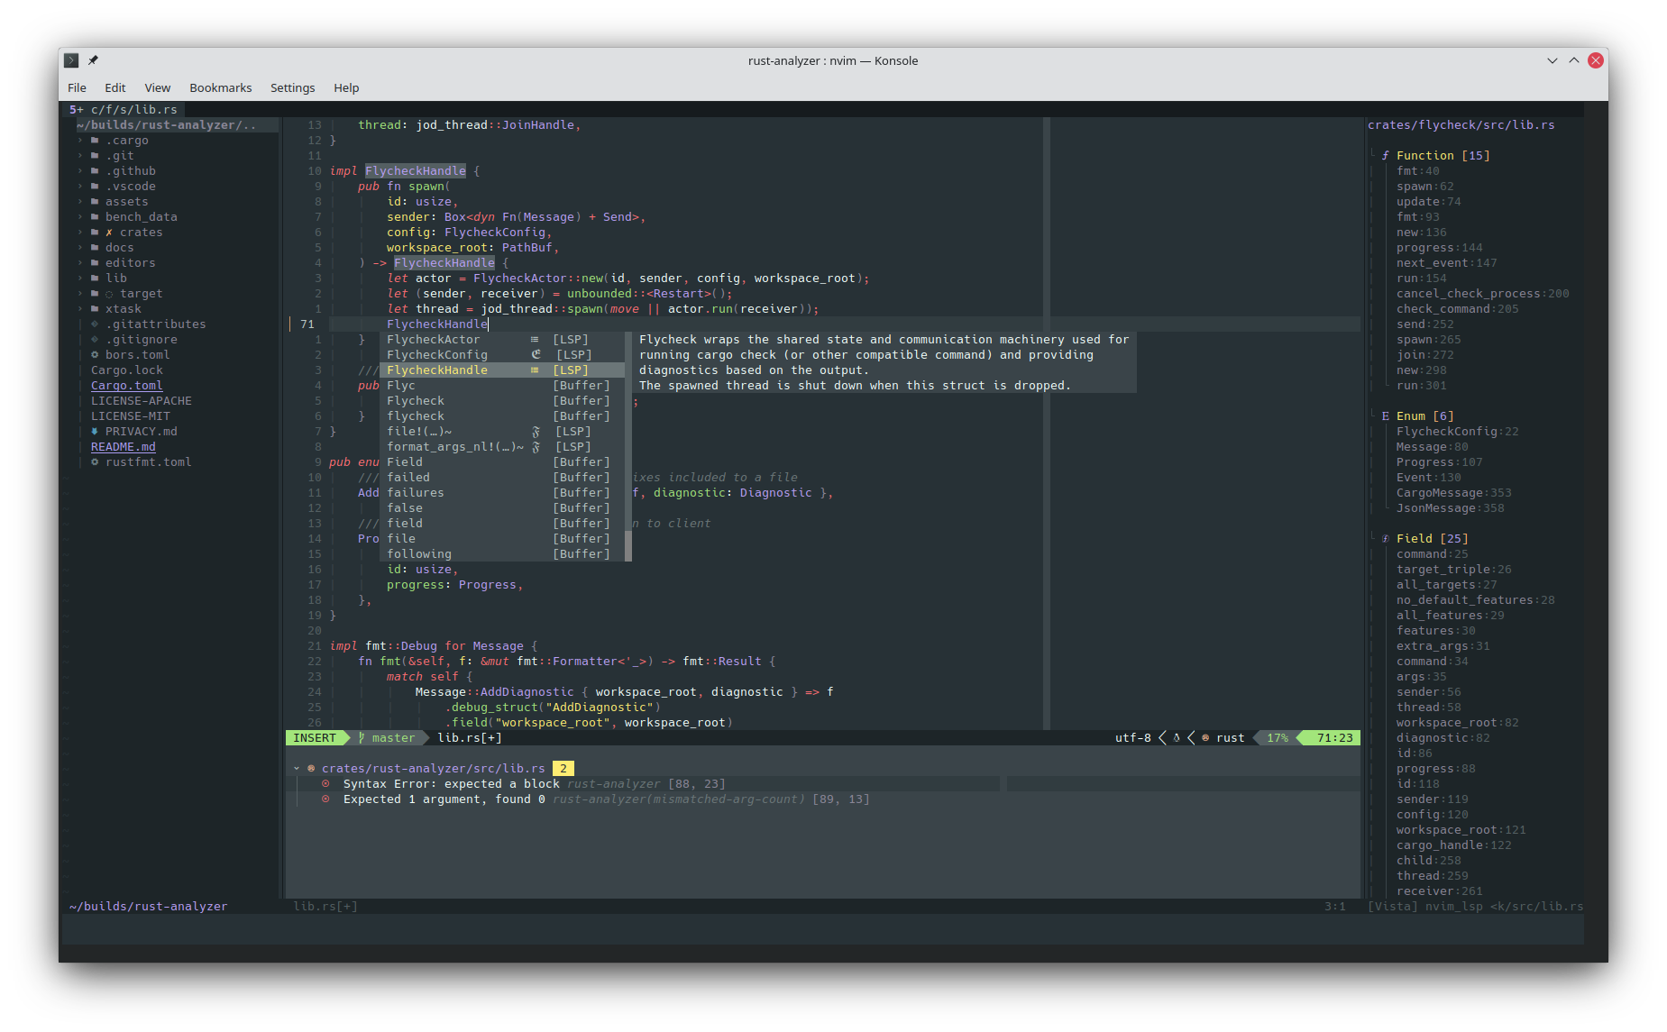
Task: Click the gear icon beside bors.toml
Action: pos(95,355)
